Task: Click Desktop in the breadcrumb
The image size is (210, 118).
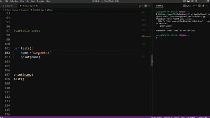Action: [x=24, y=10]
